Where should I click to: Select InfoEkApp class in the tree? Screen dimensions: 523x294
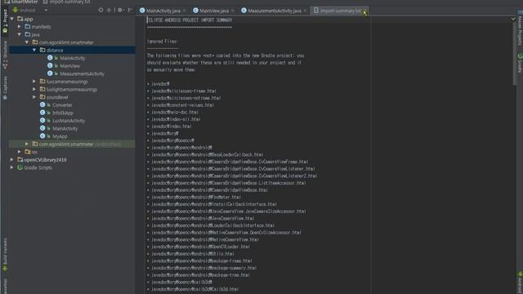click(63, 113)
